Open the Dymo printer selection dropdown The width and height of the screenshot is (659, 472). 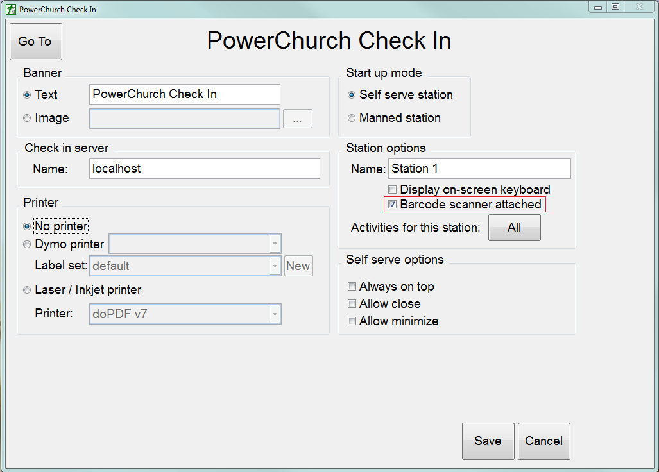pos(275,244)
